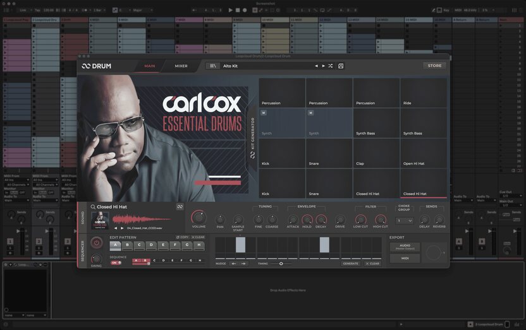The image size is (526, 330).
Task: Click the SWING knob
Action: pos(96,259)
